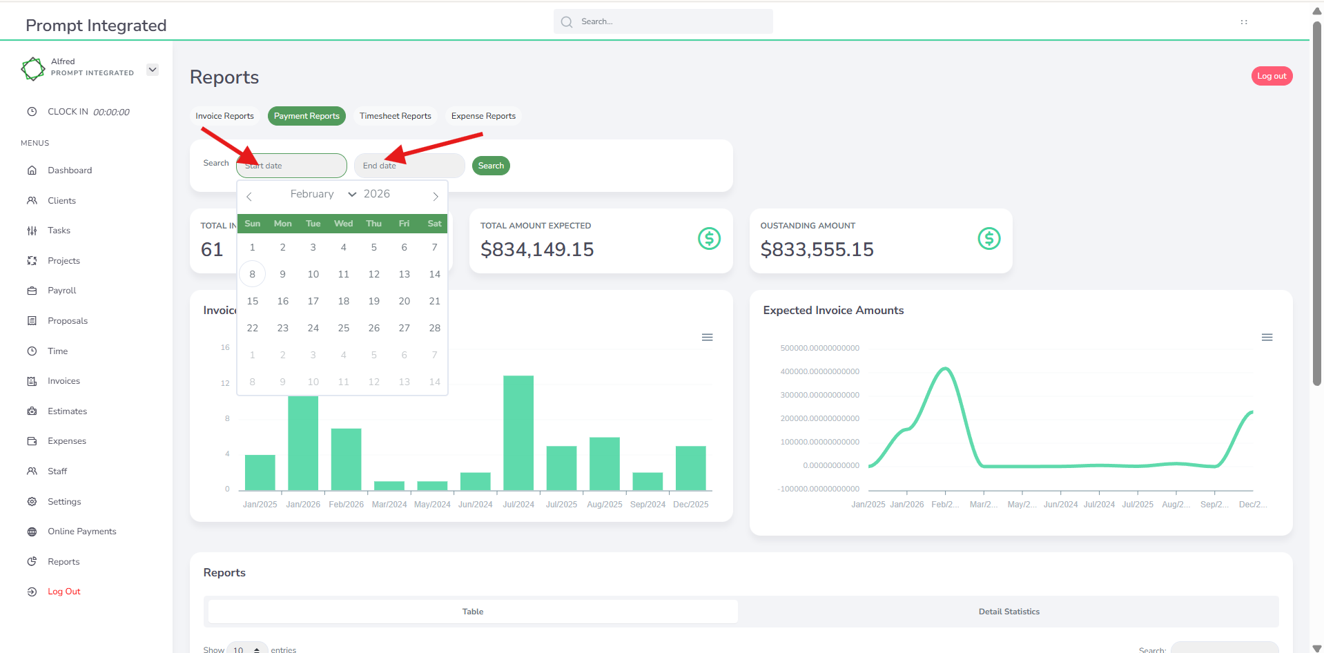Click the Payroll icon in sidebar

coord(32,291)
